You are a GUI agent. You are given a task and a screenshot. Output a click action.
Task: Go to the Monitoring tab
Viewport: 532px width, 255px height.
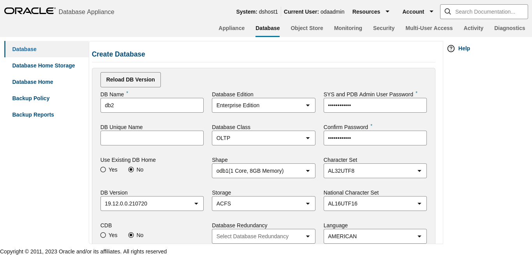pyautogui.click(x=348, y=28)
